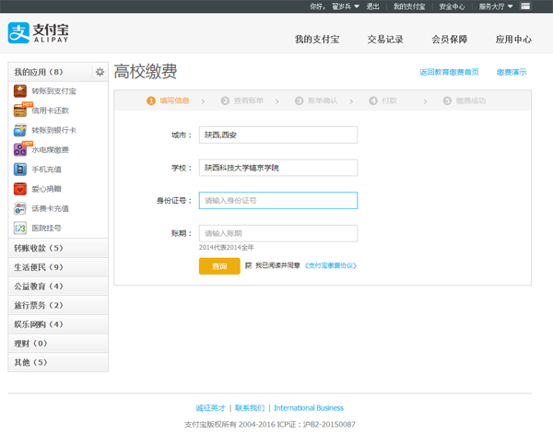Click the 城市 field showing 陕西,西安
553x446 pixels.
tap(278, 135)
